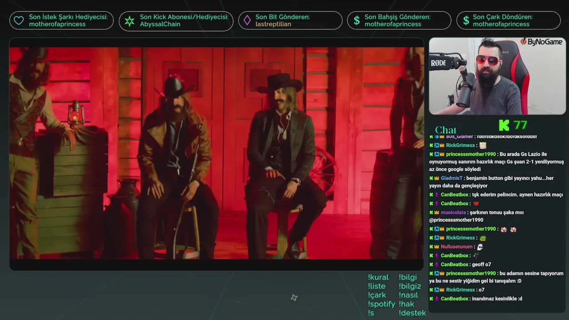Click the !spotify command
The image size is (569, 320).
click(381, 304)
